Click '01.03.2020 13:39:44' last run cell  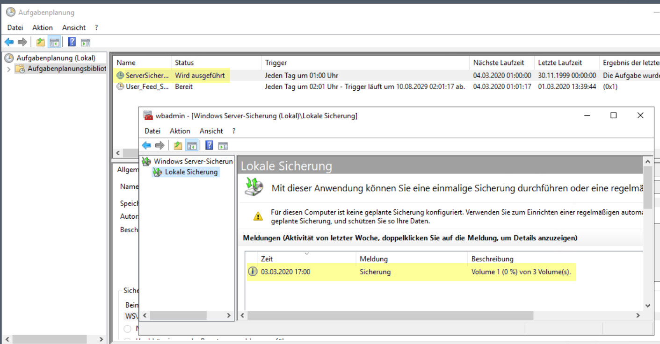(567, 86)
